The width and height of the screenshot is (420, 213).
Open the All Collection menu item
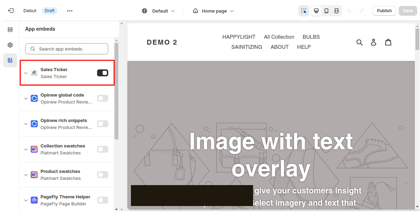click(279, 37)
